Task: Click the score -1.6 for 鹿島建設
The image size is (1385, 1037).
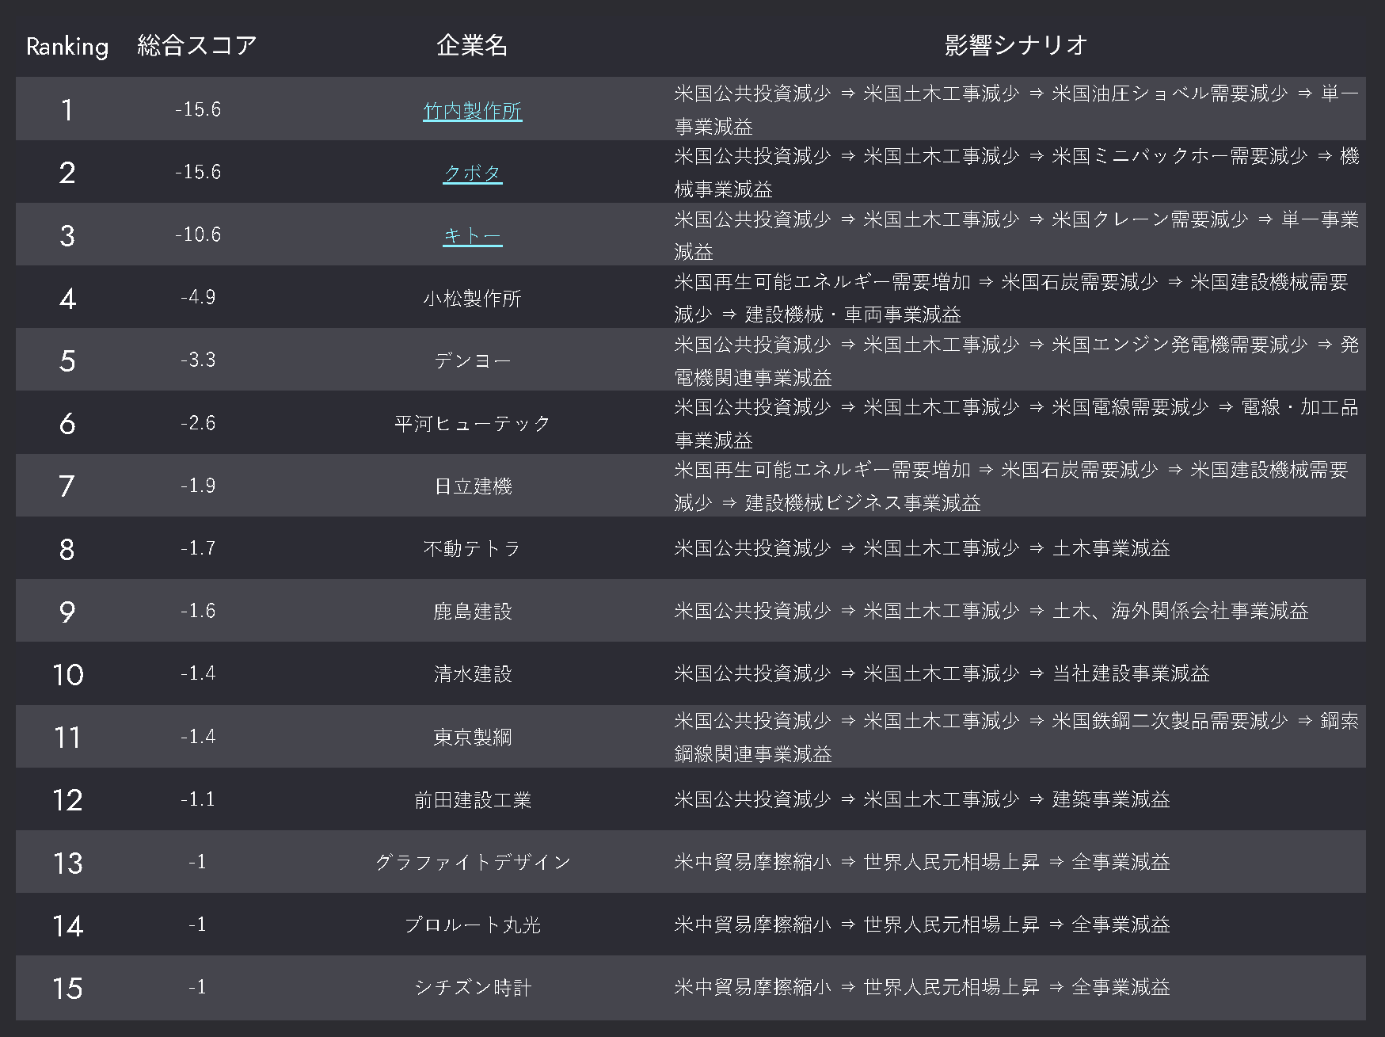Action: 198,611
